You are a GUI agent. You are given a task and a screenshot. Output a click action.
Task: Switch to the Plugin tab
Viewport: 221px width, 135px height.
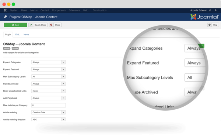click(8, 35)
